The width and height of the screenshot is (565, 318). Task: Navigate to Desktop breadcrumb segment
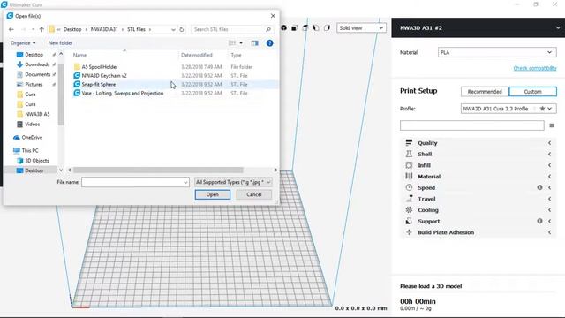[x=72, y=29]
